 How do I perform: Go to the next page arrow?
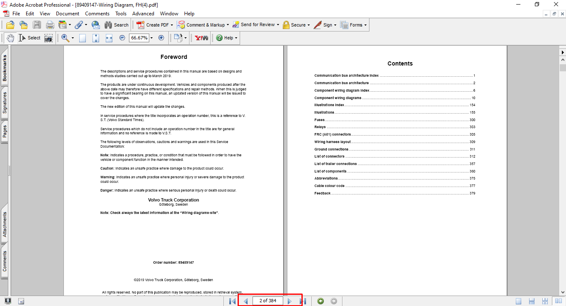point(289,301)
